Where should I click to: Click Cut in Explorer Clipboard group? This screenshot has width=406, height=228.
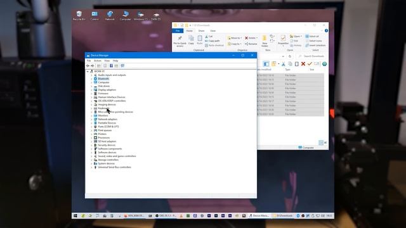point(209,37)
